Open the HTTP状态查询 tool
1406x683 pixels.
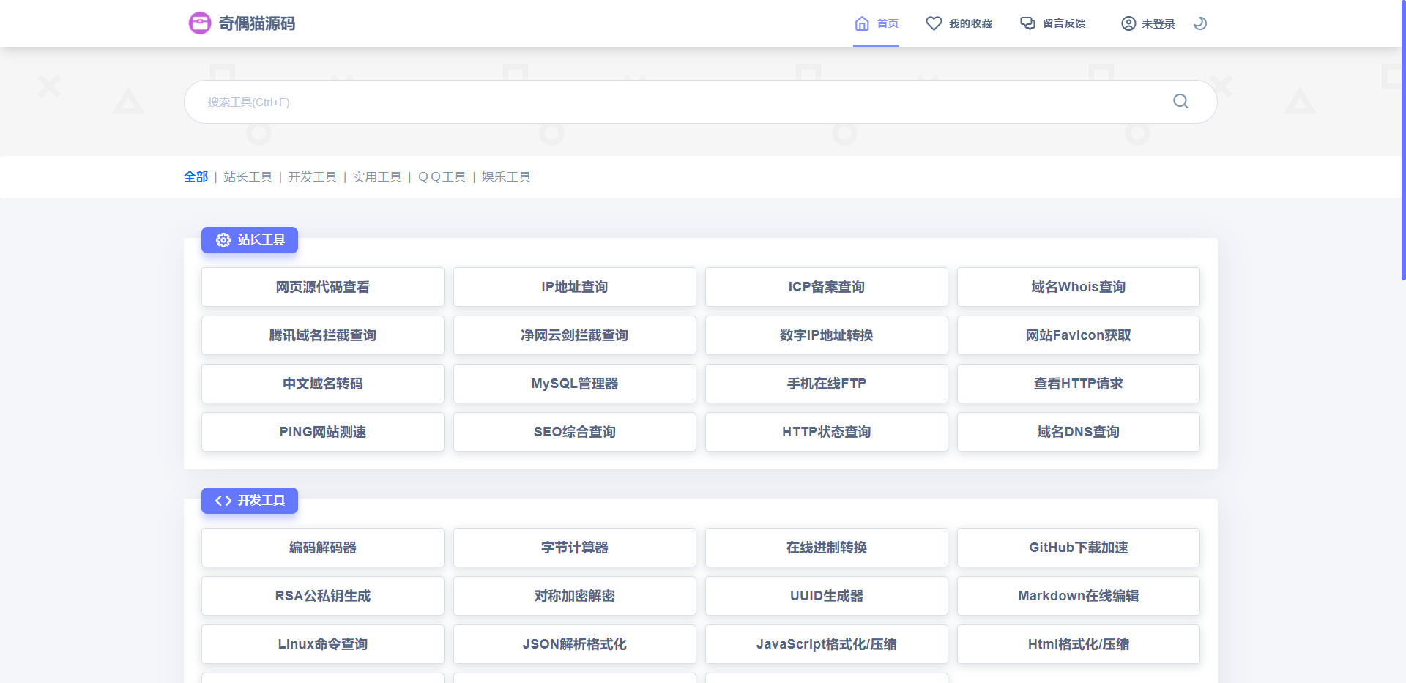pyautogui.click(x=827, y=432)
